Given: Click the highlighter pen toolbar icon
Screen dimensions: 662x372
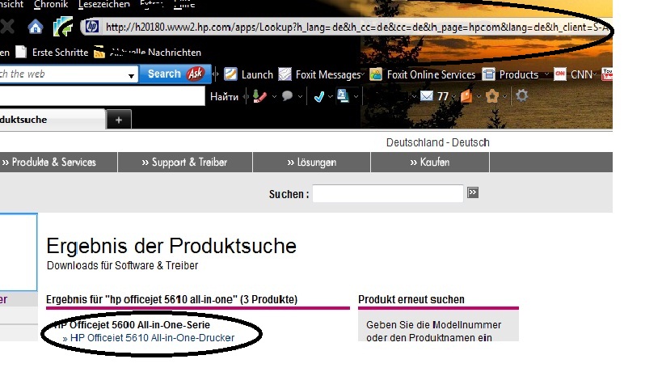Looking at the screenshot, I should click(259, 96).
